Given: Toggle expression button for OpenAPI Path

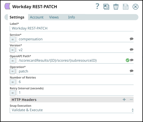Looking at the screenshot, I should [x=13, y=61].
